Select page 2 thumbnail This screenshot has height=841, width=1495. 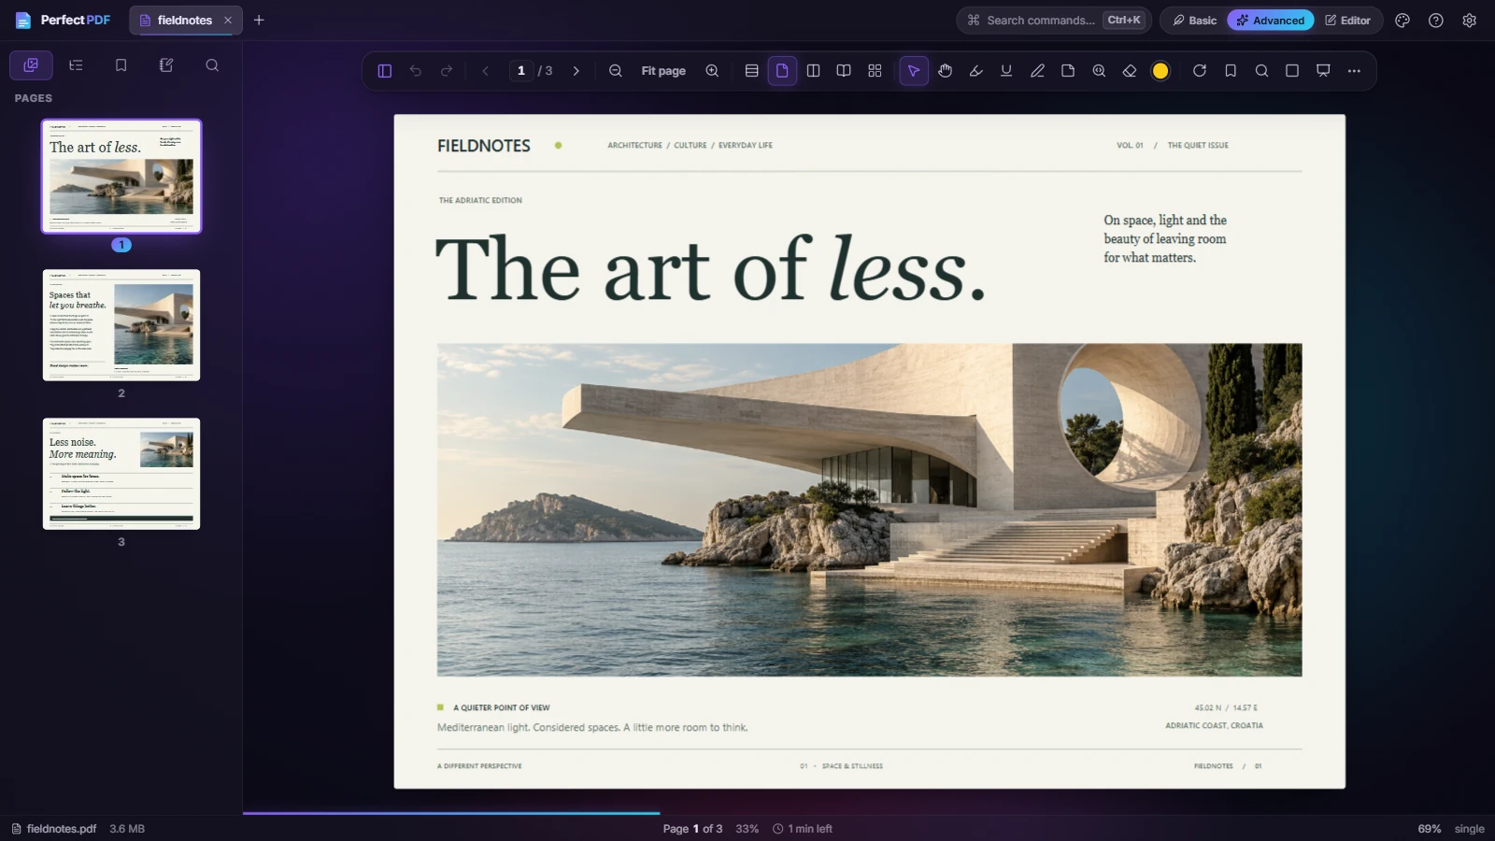(x=121, y=325)
